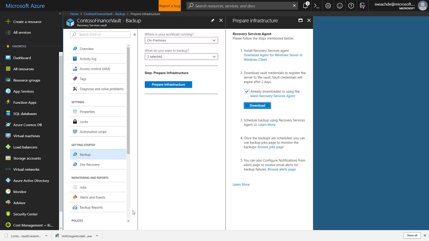Viewport: 429px width, 241px height.
Task: Open Monitor icon in sidebar
Action: coord(8,191)
